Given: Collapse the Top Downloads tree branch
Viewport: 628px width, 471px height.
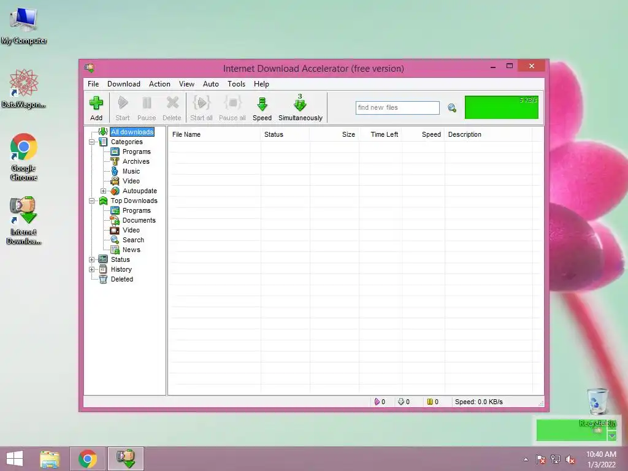Looking at the screenshot, I should [x=92, y=201].
